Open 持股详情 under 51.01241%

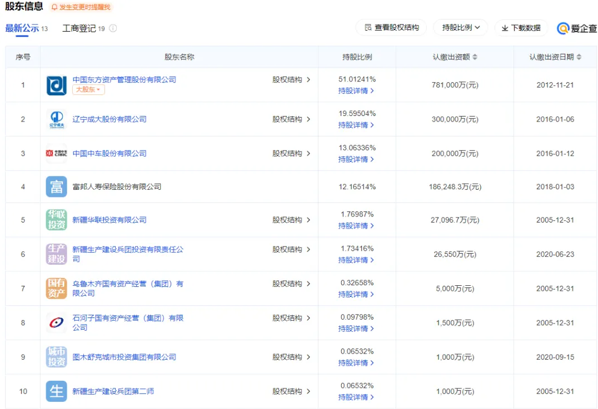click(x=356, y=90)
